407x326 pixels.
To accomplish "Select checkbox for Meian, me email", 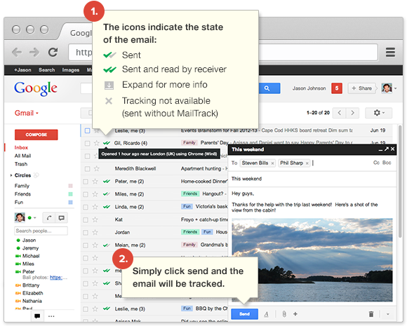I will click(x=86, y=245).
